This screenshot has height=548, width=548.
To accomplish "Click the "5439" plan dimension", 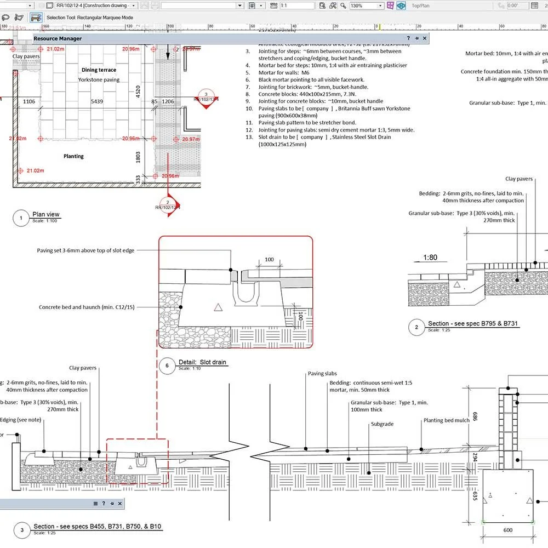I will click(97, 101).
